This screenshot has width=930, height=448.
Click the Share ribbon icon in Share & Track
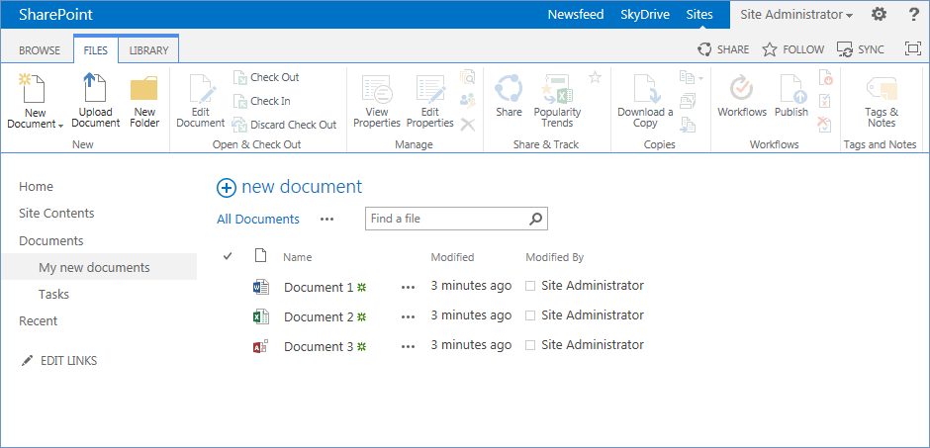[x=509, y=88]
